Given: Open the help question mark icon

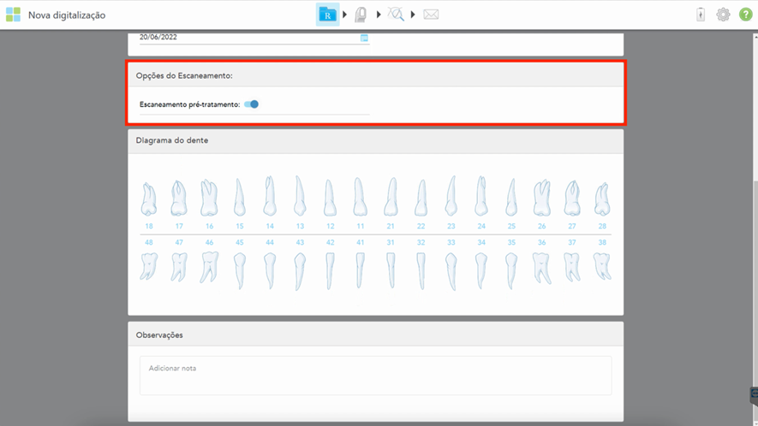Looking at the screenshot, I should click(745, 15).
